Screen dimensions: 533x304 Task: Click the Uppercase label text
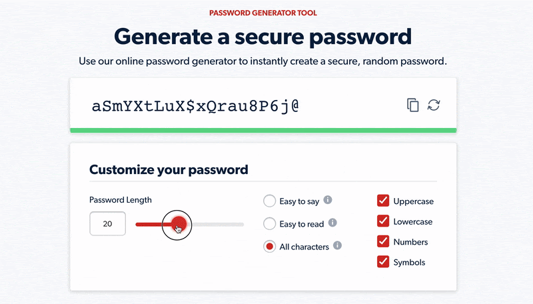point(413,201)
